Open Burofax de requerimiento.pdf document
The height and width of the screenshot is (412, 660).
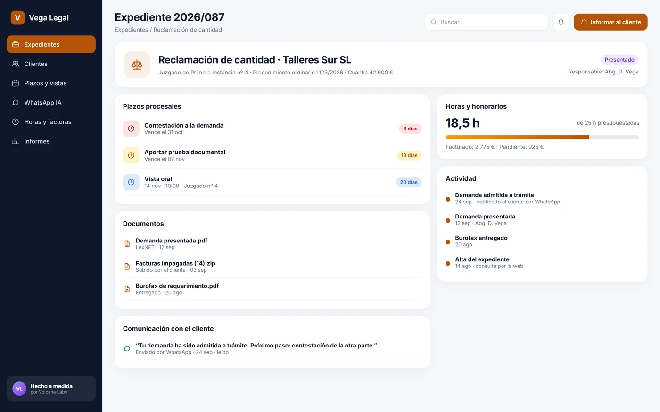coord(272,289)
